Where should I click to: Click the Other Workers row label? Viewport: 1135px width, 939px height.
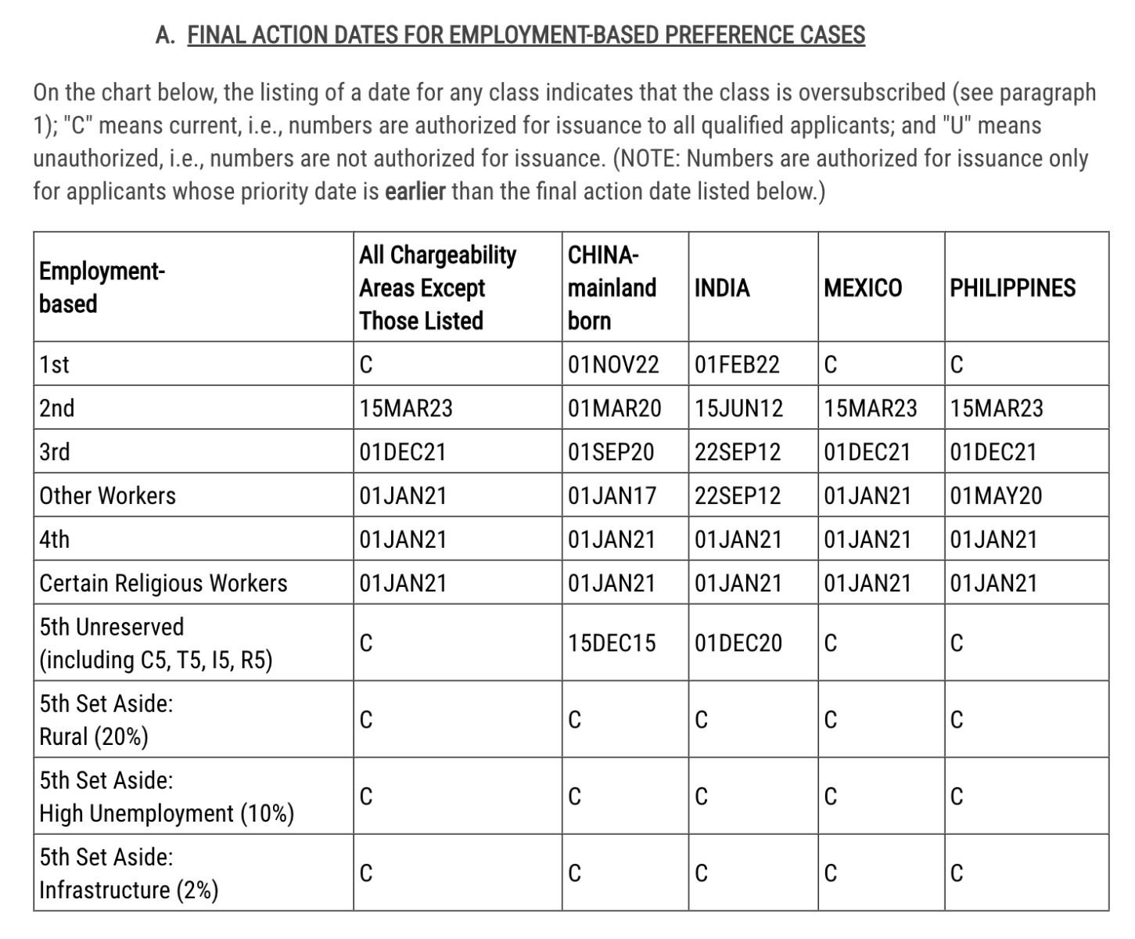click(107, 496)
